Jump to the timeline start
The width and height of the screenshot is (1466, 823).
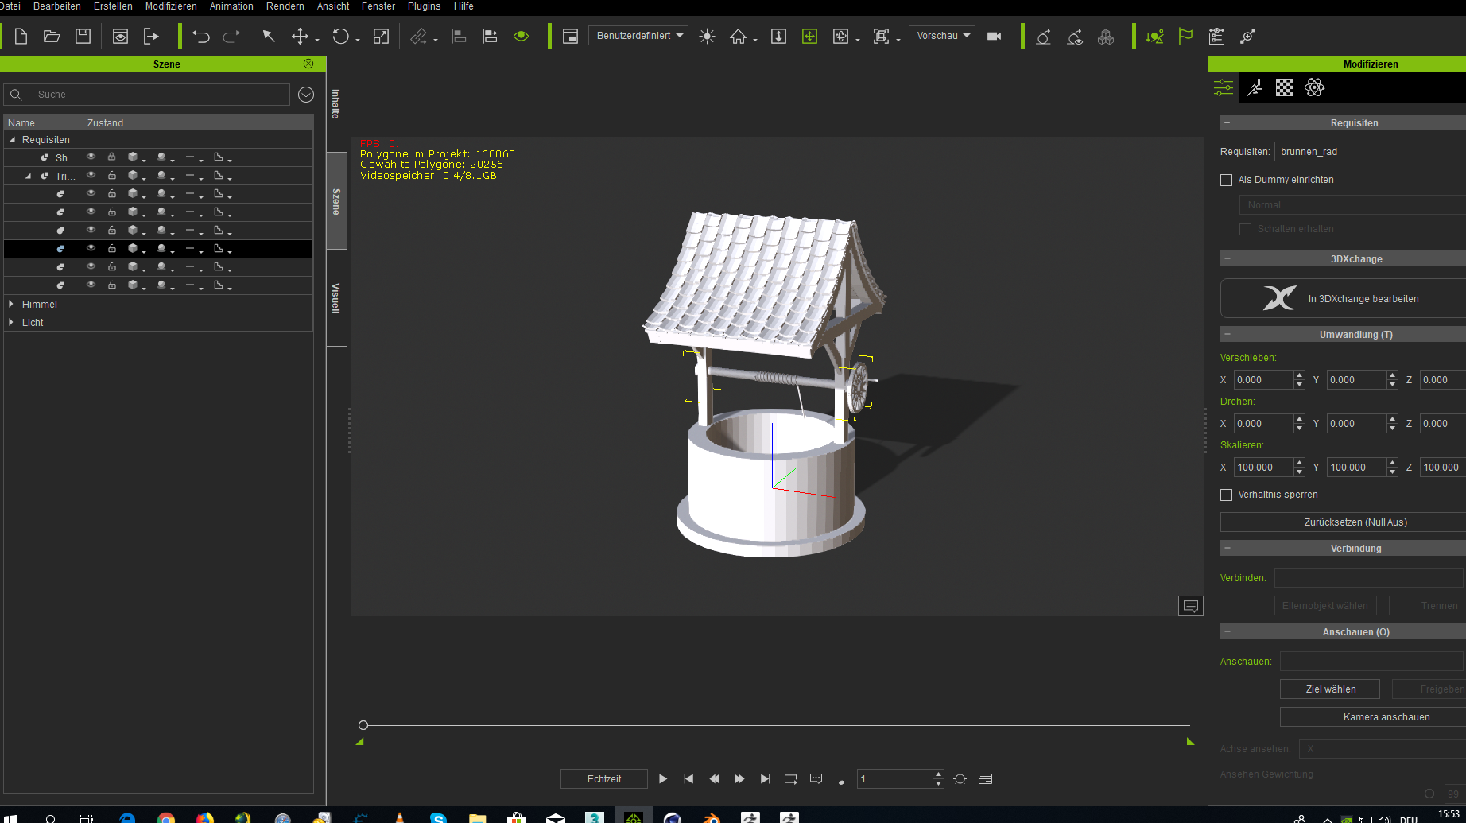[688, 779]
